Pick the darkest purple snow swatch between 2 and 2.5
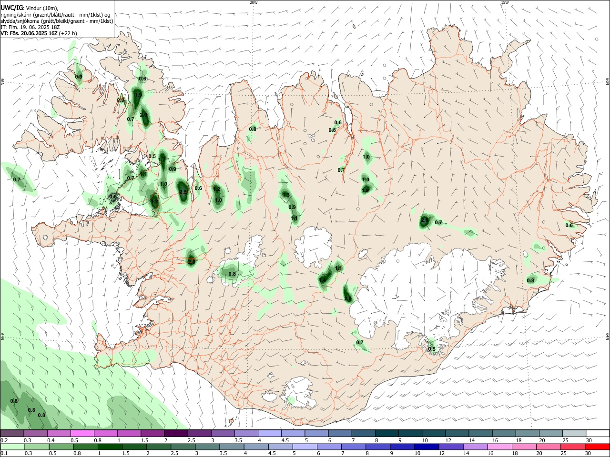The image size is (610, 457). pos(176,434)
